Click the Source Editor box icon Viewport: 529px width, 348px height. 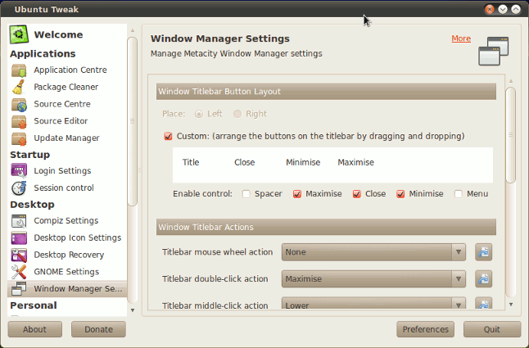coord(19,121)
